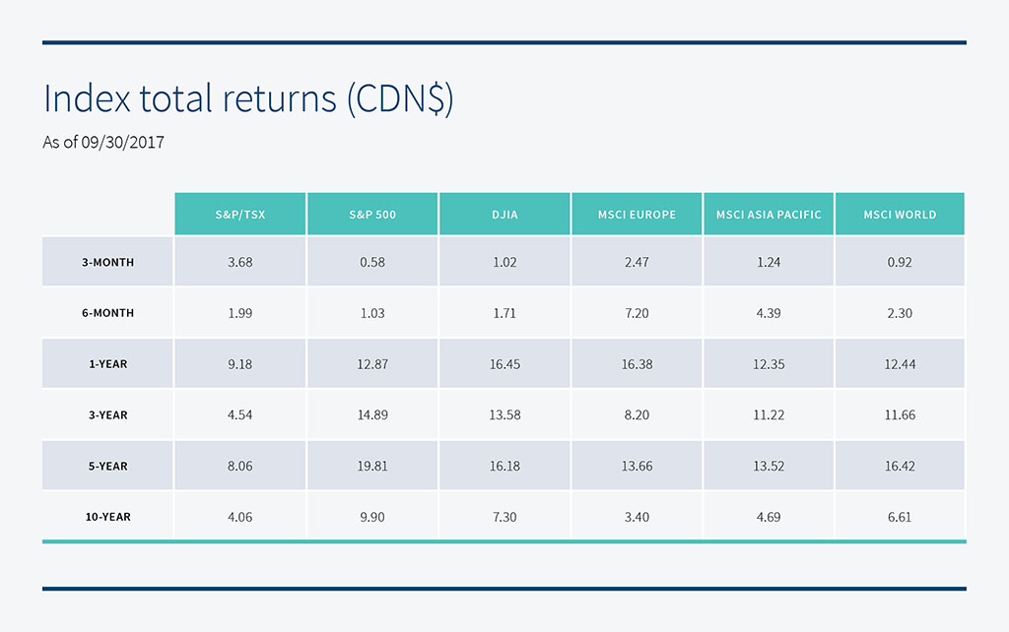Select the S&P 500 column header
This screenshot has height=632, width=1009.
(x=372, y=215)
